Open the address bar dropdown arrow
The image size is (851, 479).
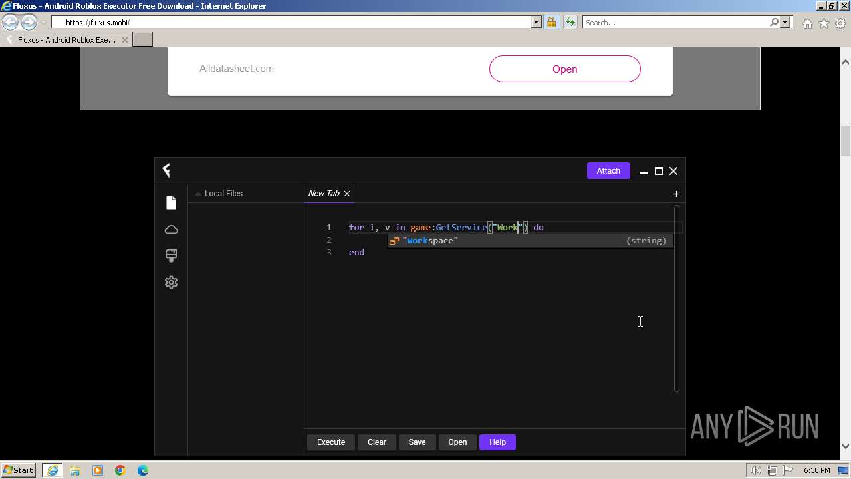coord(537,23)
